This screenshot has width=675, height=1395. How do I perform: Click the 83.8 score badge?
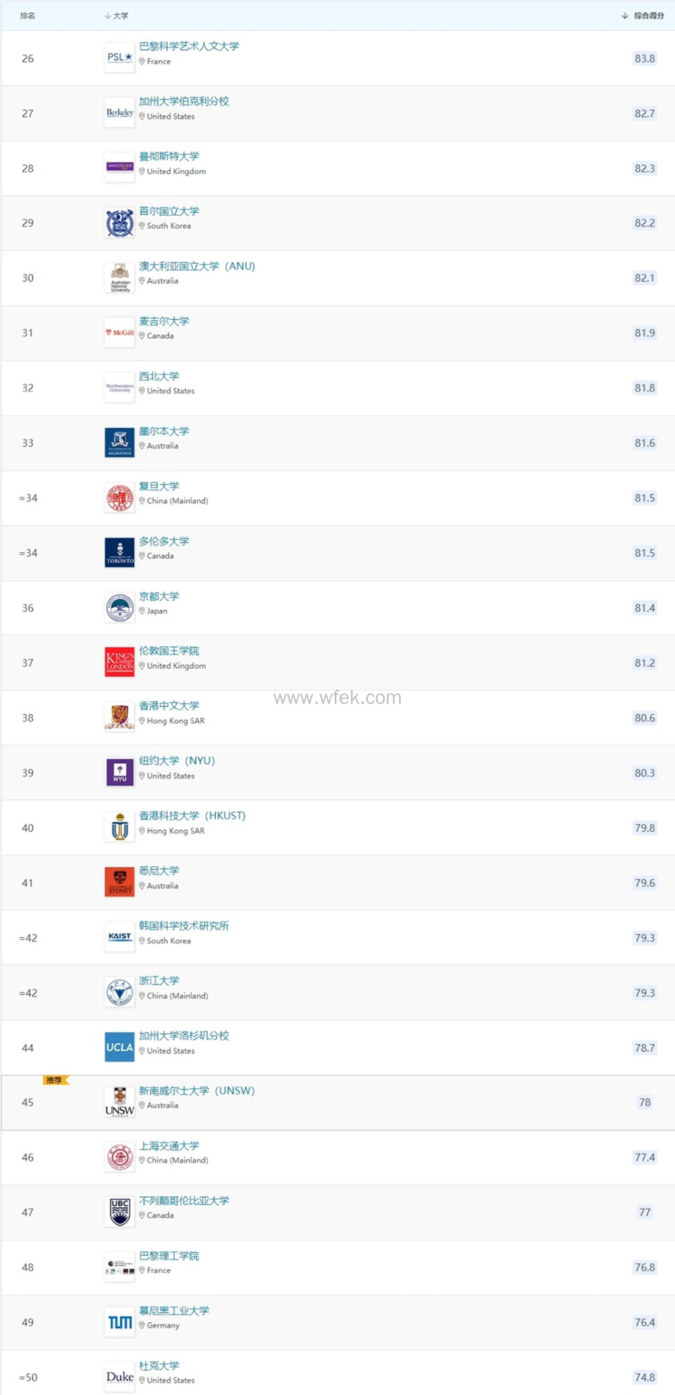point(644,59)
